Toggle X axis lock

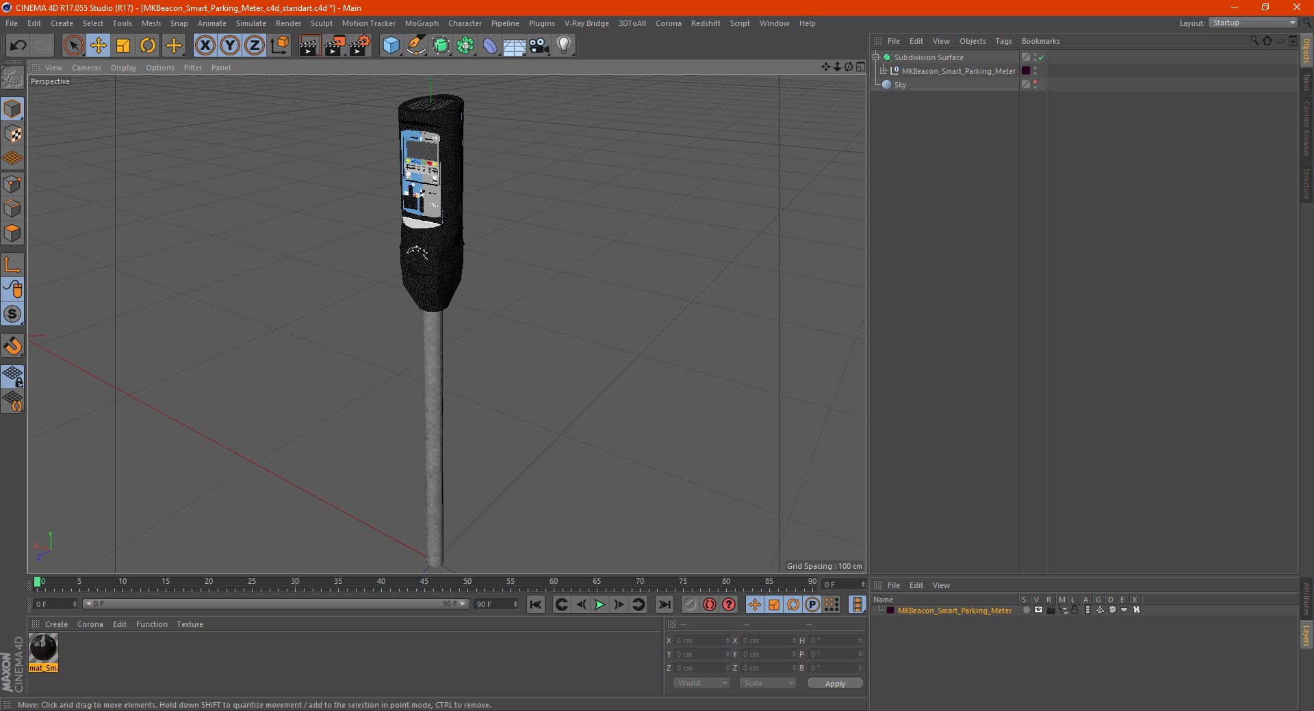(x=205, y=46)
